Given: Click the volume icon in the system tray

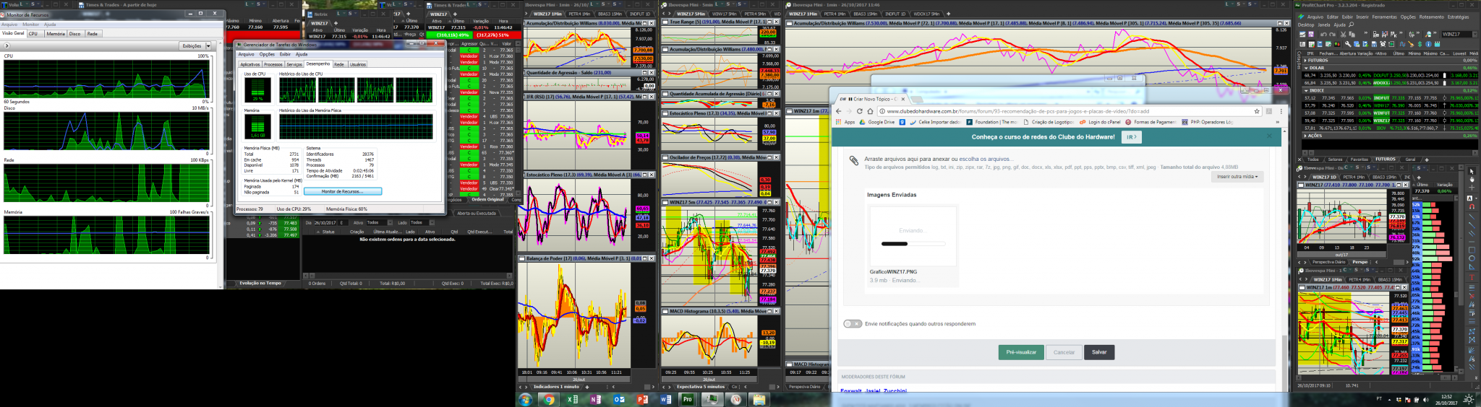Looking at the screenshot, I should point(1425,400).
